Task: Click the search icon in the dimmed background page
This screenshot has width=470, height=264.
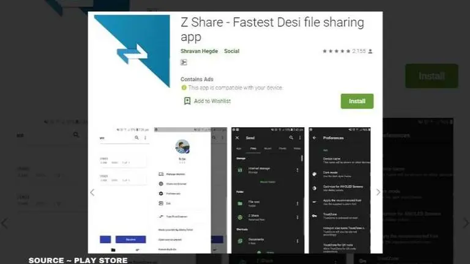Action: click(76, 135)
